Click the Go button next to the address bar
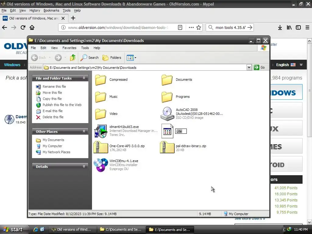Viewport: 312px width, 234px height. [x=259, y=67]
